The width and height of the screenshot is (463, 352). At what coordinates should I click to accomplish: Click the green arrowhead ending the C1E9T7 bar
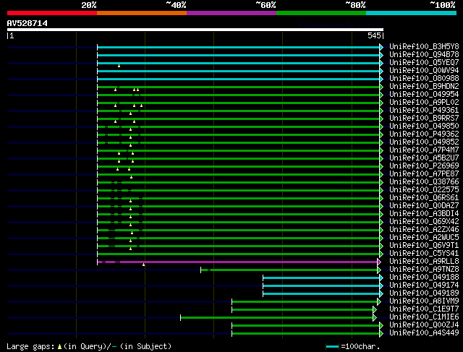375,310
